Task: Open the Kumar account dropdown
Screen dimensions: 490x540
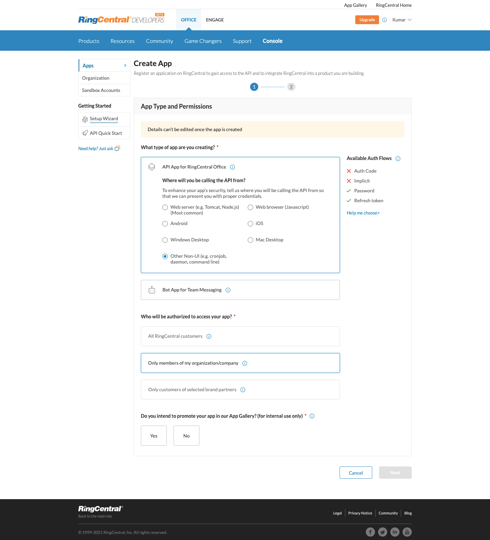Action: pos(402,20)
